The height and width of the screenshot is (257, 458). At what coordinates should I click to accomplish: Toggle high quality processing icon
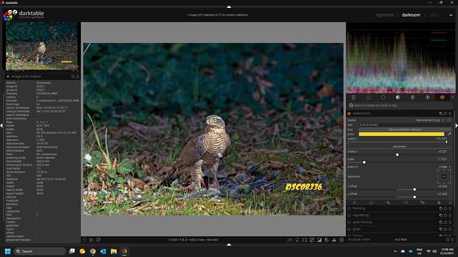305,240
